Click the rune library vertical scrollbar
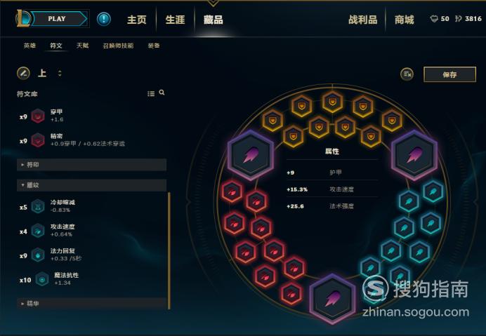This screenshot has width=486, height=336. point(169,250)
